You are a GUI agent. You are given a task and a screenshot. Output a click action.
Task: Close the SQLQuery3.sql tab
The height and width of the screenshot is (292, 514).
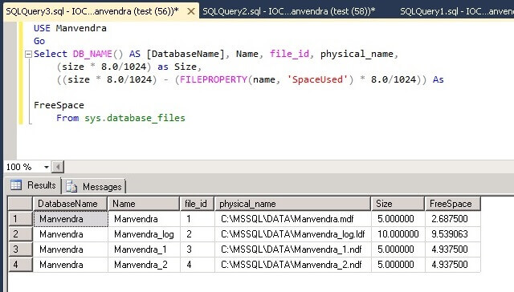pyautogui.click(x=191, y=12)
